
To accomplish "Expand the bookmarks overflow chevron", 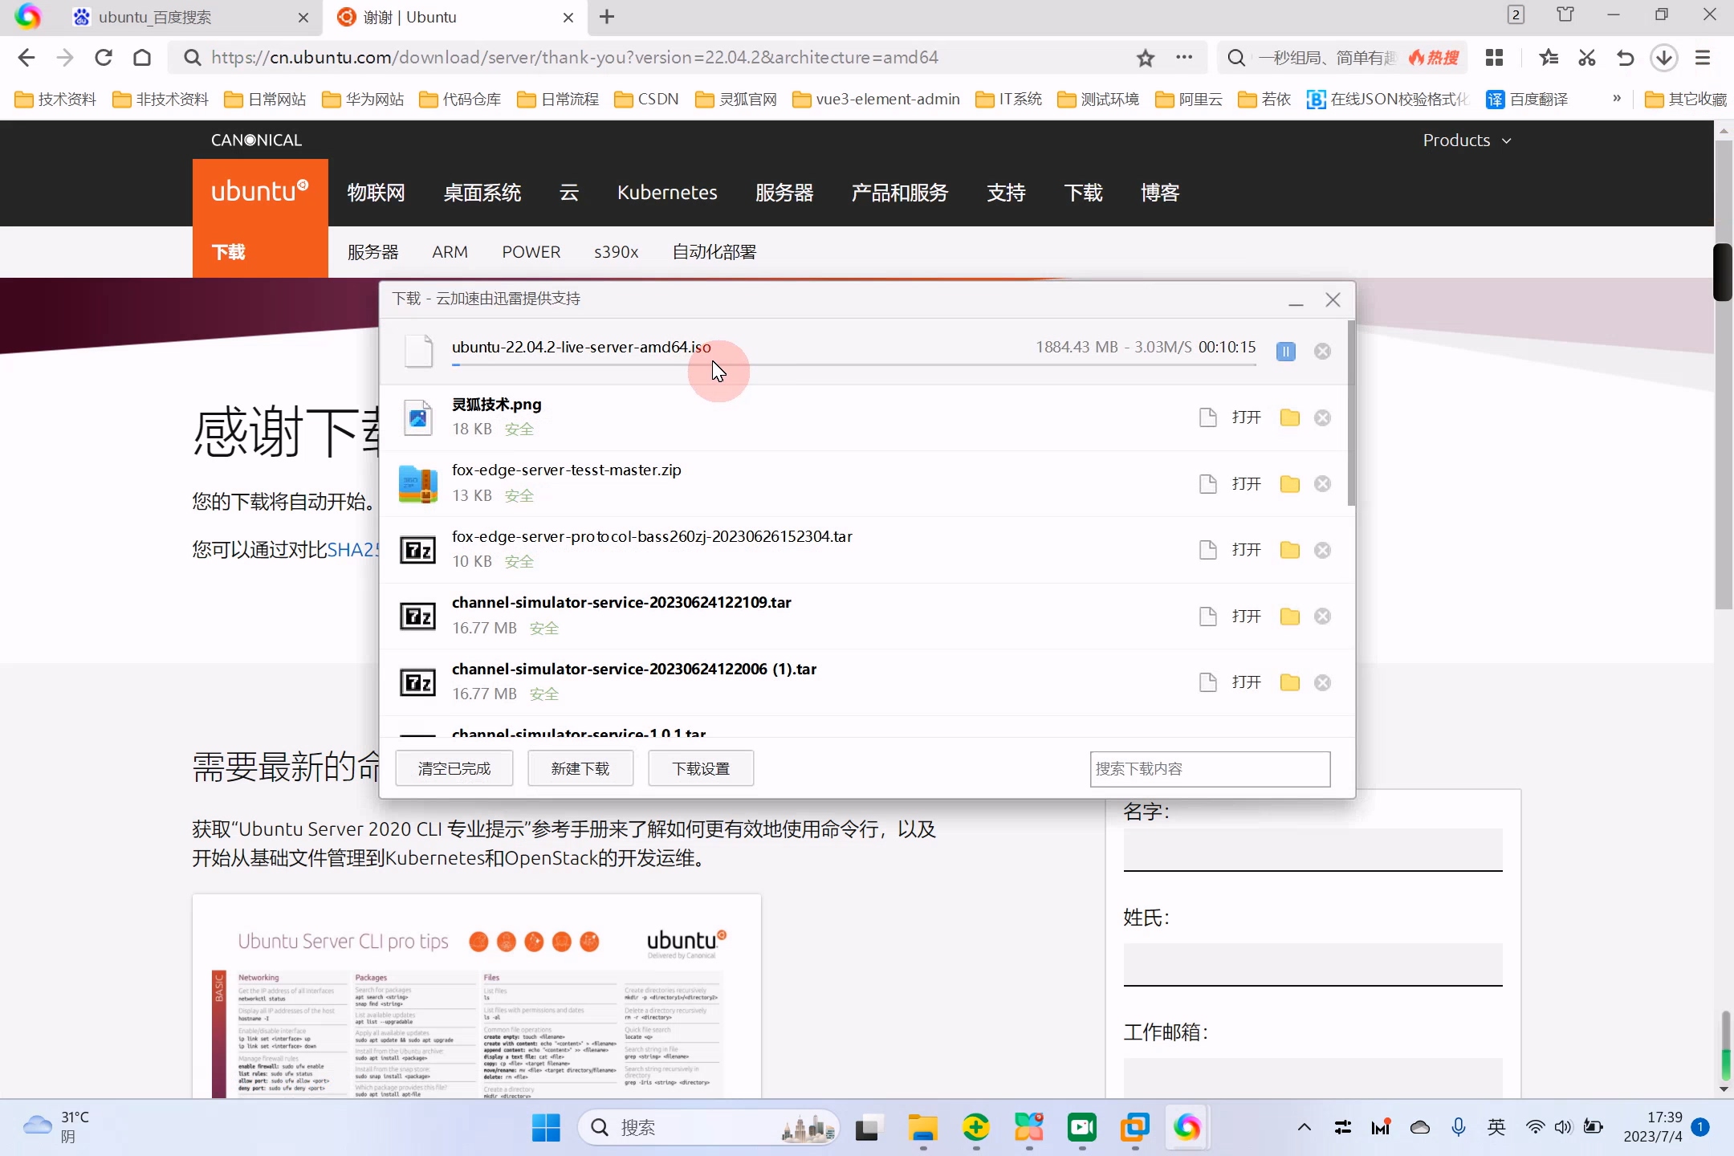I will [1617, 99].
